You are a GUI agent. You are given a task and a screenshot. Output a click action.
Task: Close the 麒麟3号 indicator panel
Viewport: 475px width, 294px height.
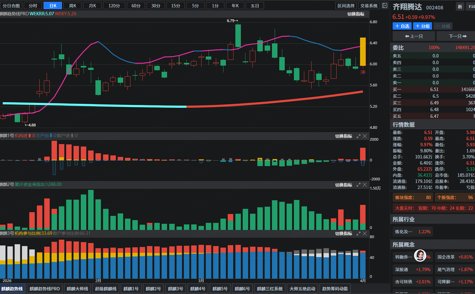pos(365,234)
